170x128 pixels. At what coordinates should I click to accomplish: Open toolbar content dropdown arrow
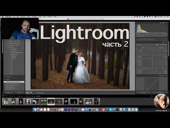tap(134, 92)
